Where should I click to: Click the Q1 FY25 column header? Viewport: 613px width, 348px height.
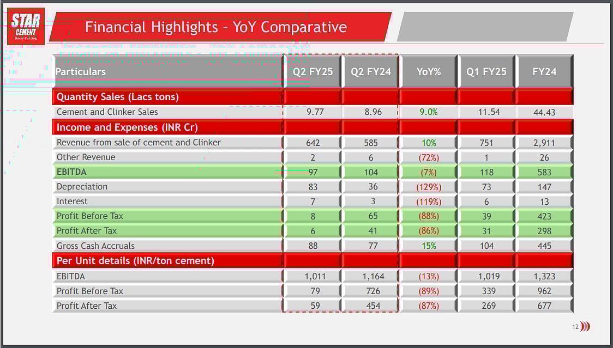click(x=486, y=71)
